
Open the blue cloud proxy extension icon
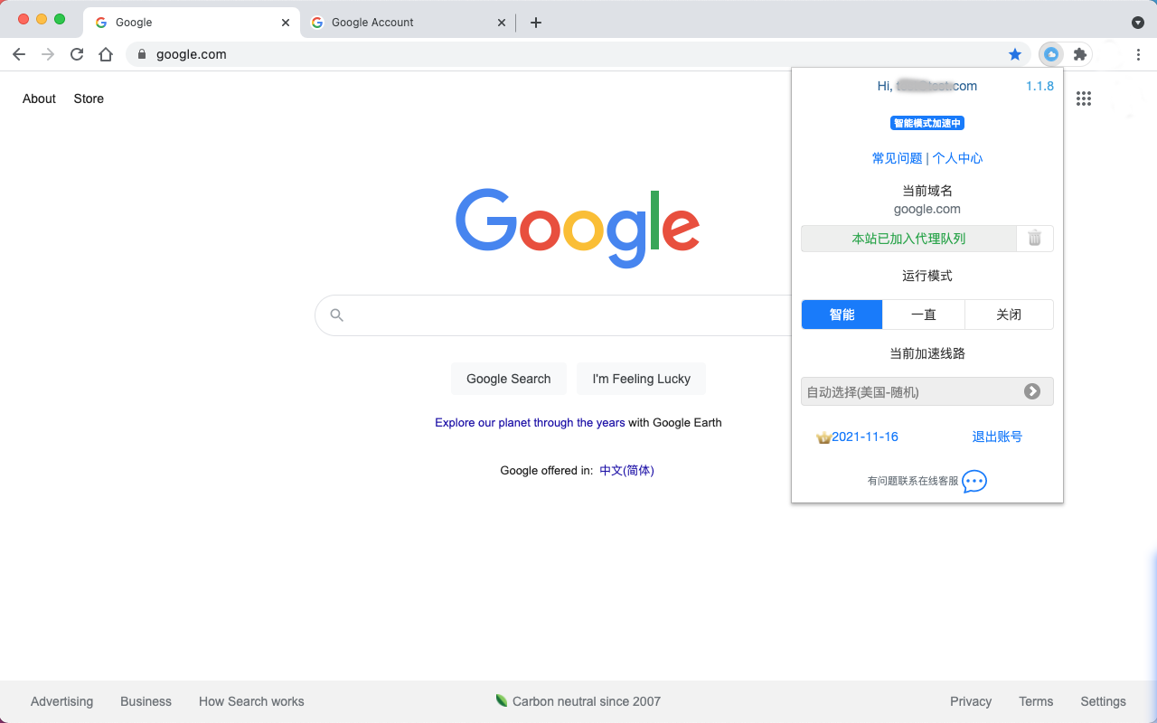coord(1050,54)
